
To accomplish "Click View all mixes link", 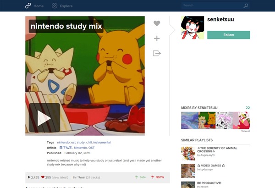I will tap(246, 131).
